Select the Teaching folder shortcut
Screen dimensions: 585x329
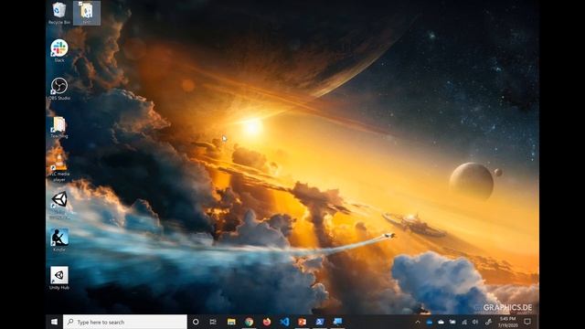[x=59, y=127]
